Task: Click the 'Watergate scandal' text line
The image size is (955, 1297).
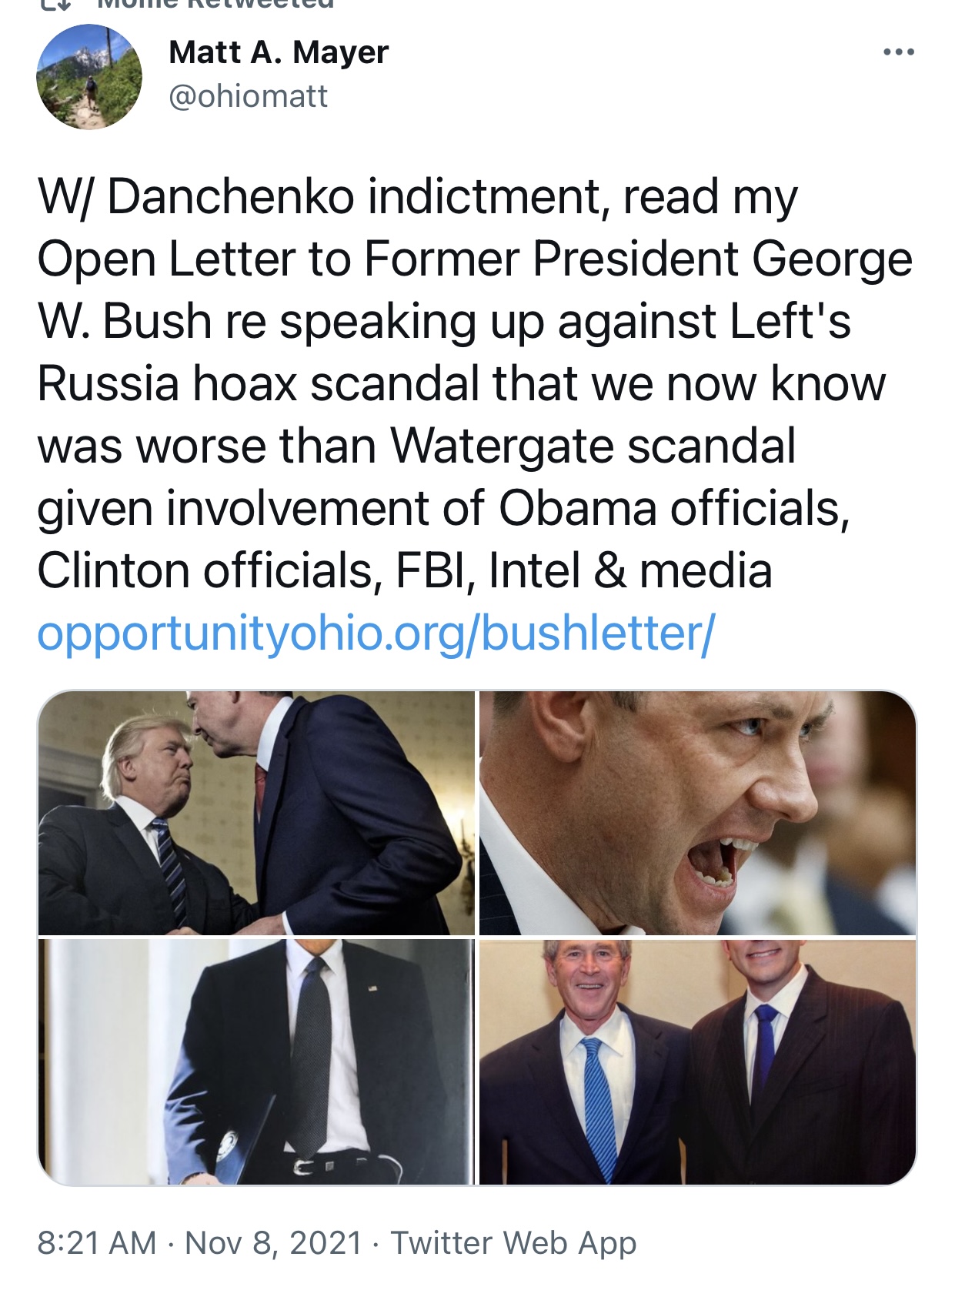Action: [x=416, y=446]
